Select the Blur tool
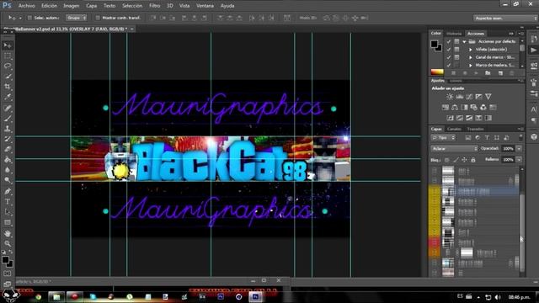This screenshot has width=539, height=303. click(8, 170)
